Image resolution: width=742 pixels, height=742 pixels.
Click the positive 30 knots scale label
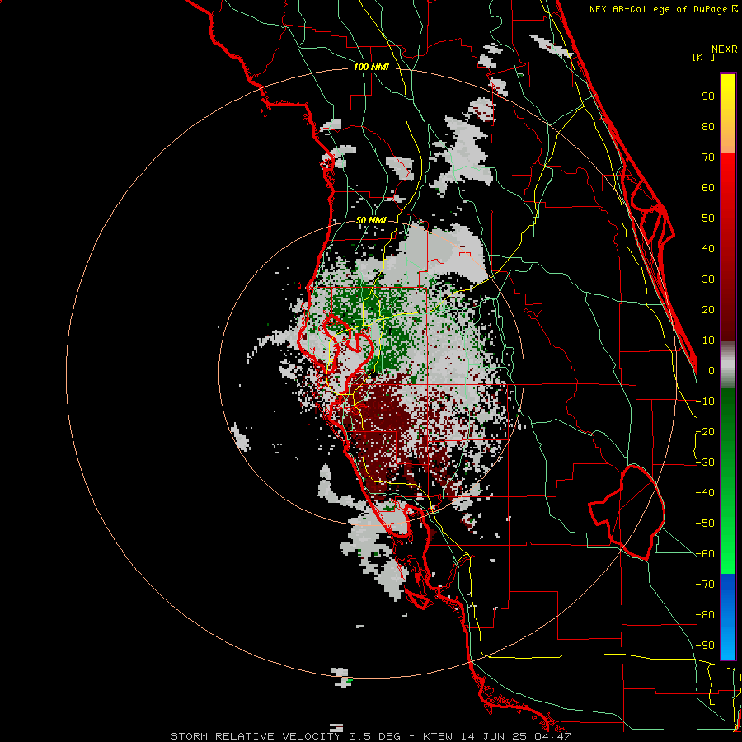[708, 279]
